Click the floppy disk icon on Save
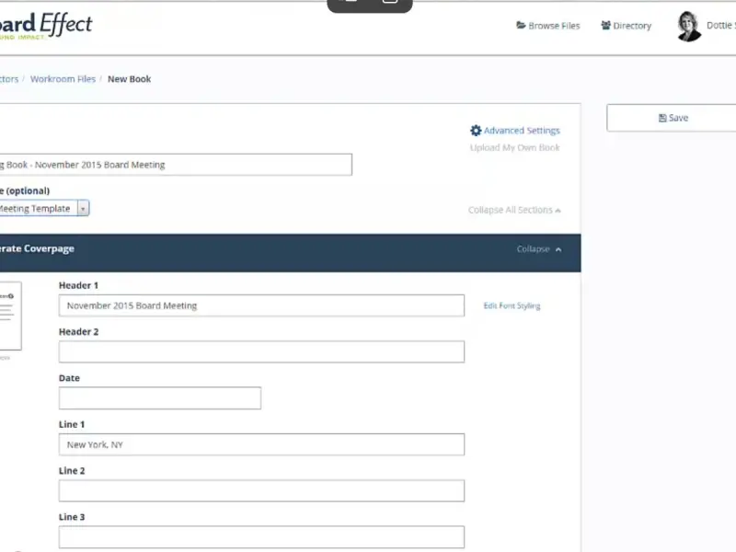The height and width of the screenshot is (552, 736). coord(662,118)
